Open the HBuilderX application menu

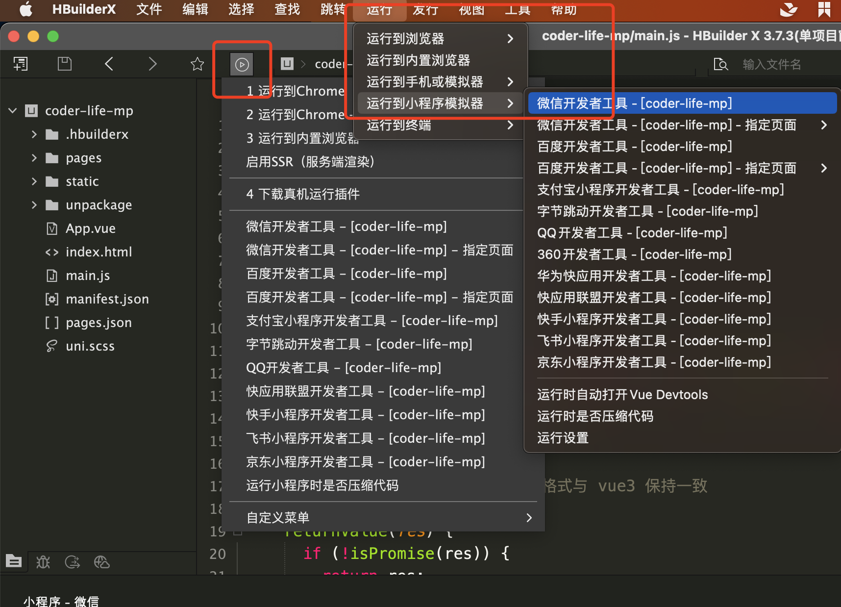(x=84, y=9)
